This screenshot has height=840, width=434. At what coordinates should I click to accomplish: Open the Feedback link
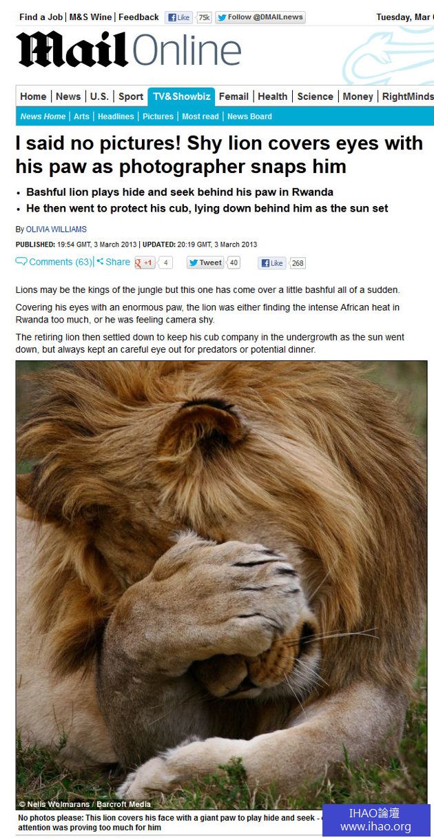(x=138, y=17)
